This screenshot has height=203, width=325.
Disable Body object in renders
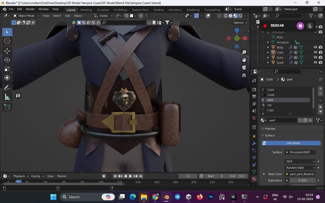320,47
